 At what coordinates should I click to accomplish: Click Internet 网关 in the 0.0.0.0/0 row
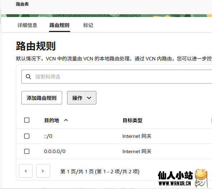click(137, 151)
